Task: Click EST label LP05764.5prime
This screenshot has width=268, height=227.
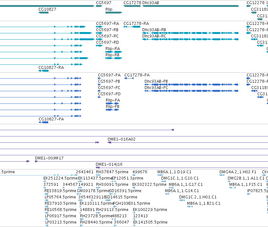Action: (60, 197)
